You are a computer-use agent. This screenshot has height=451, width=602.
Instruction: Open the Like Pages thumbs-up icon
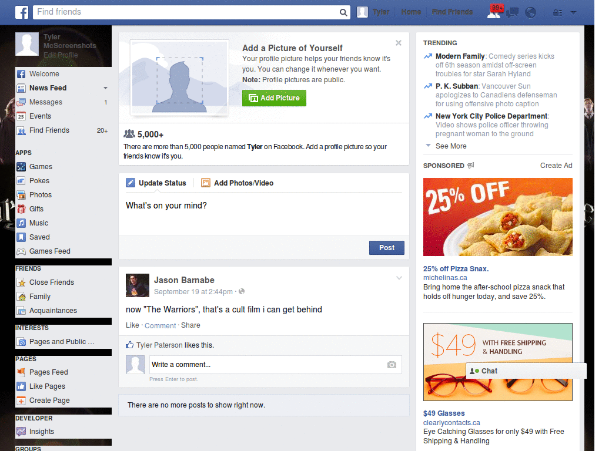[x=21, y=386]
